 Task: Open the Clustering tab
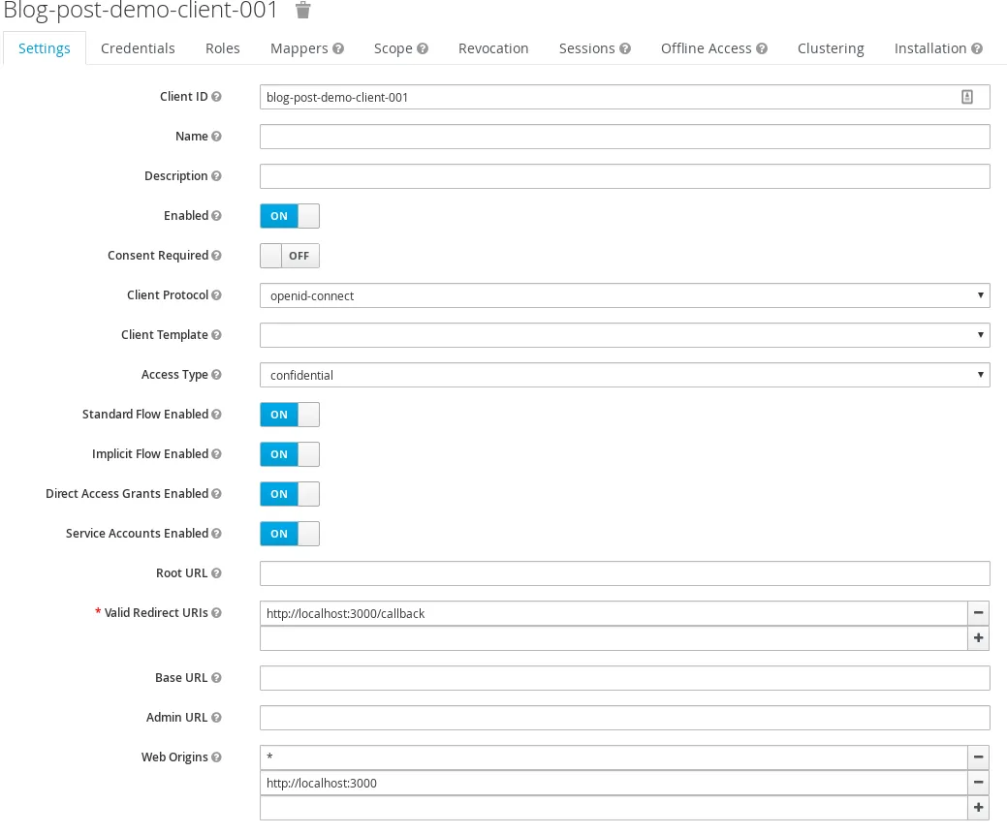tap(831, 48)
